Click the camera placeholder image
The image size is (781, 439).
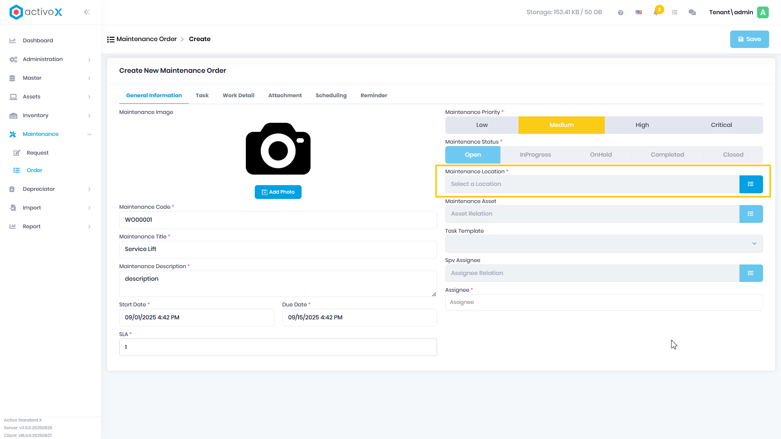278,149
